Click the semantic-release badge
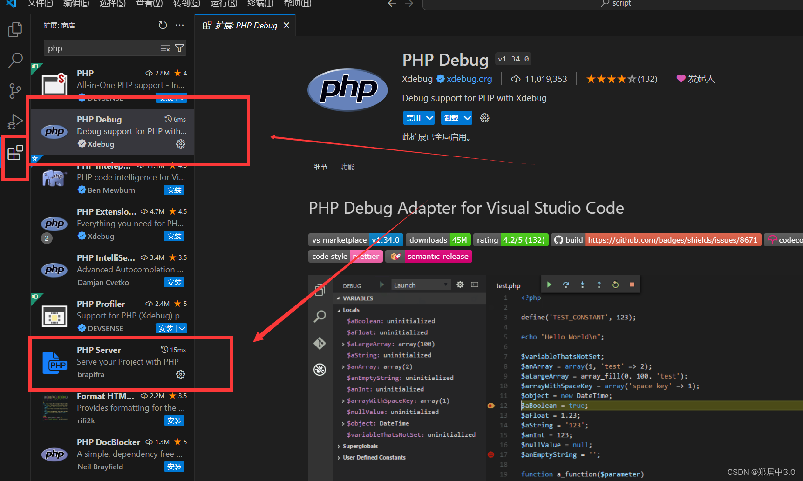 (429, 256)
